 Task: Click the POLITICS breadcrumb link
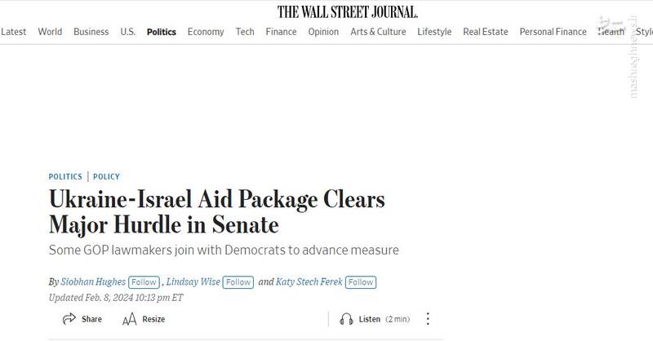65,176
